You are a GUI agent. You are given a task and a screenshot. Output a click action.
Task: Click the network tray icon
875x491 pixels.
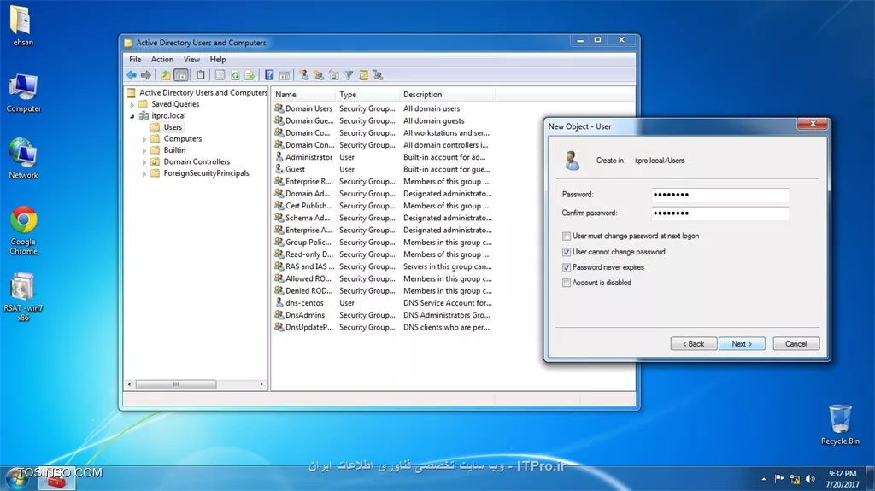(x=795, y=479)
